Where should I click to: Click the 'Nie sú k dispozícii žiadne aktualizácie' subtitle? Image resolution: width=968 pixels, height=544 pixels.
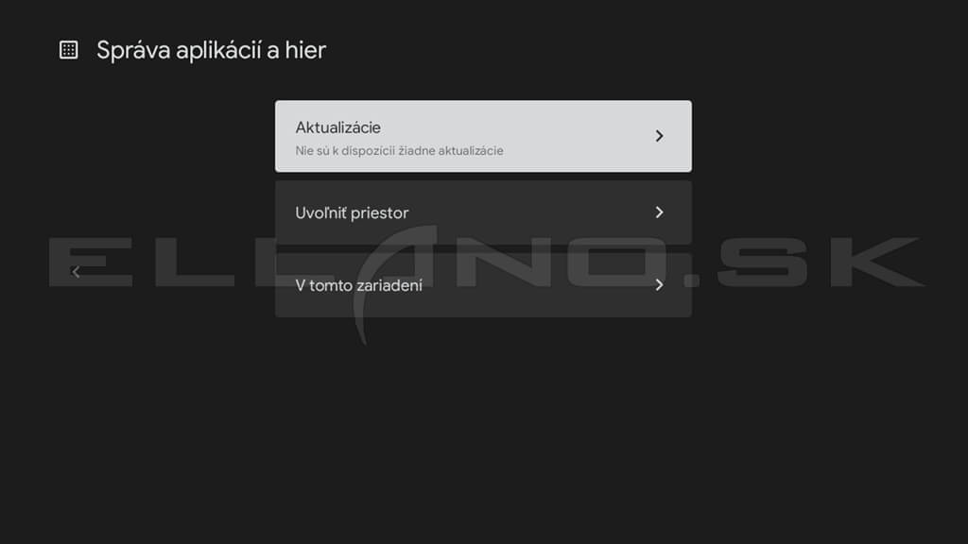pos(399,151)
